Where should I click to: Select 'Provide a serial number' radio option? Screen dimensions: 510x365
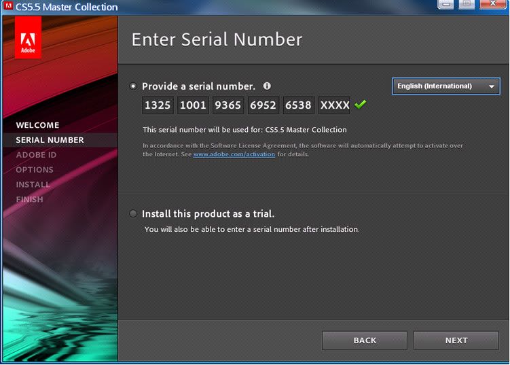[x=132, y=86]
